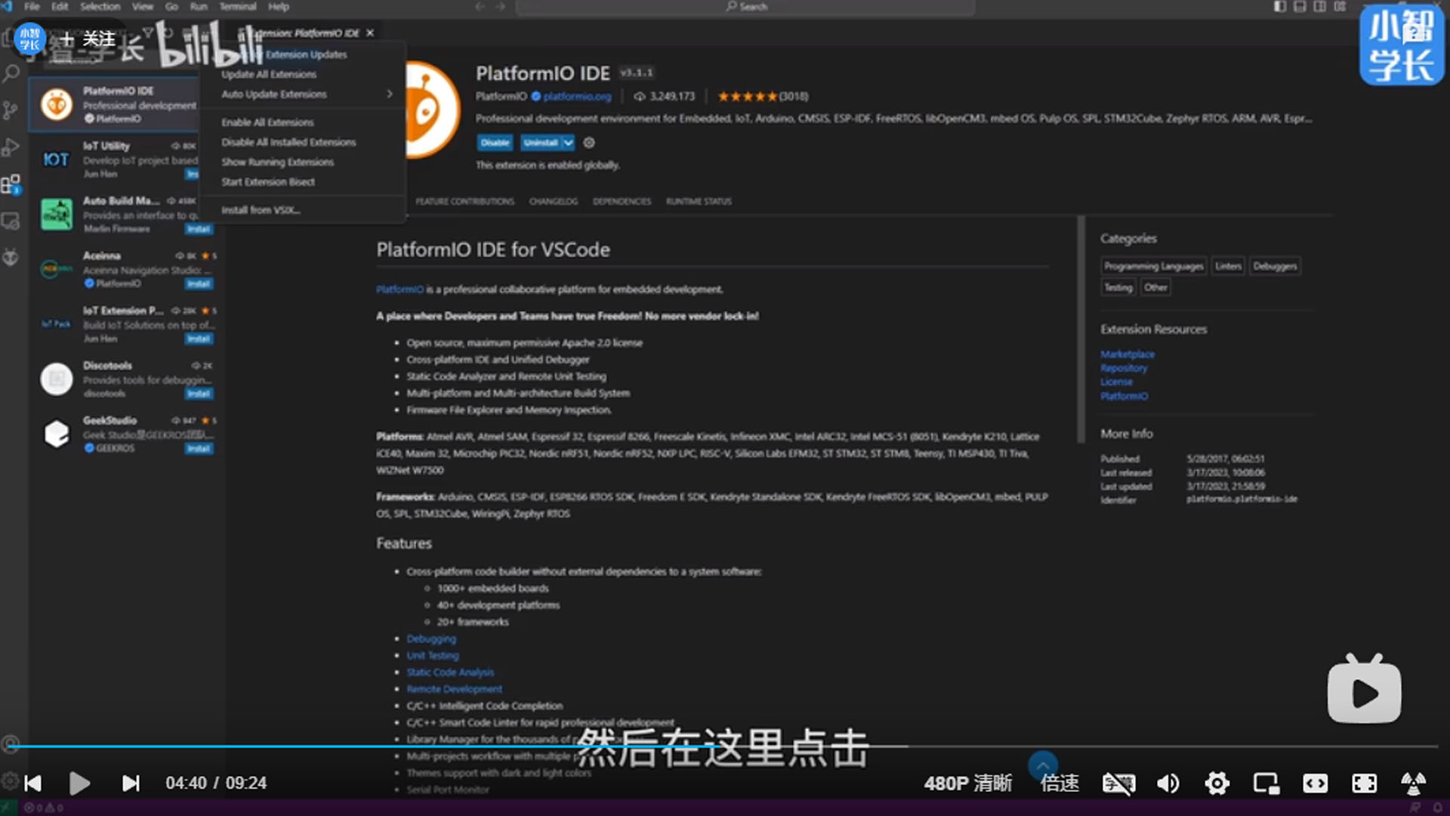
Task: Skip to previous video in the player
Action: tap(33, 784)
